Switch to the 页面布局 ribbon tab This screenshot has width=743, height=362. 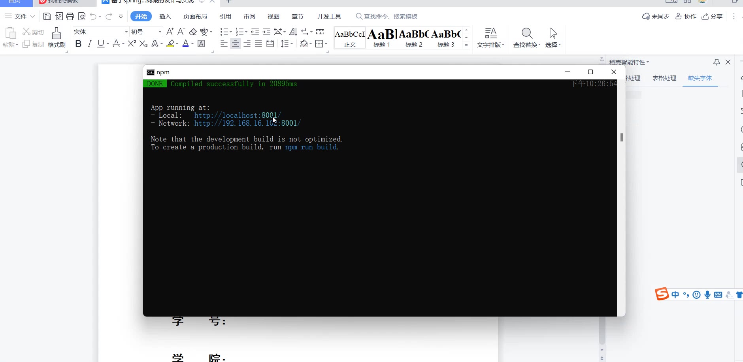tap(195, 16)
